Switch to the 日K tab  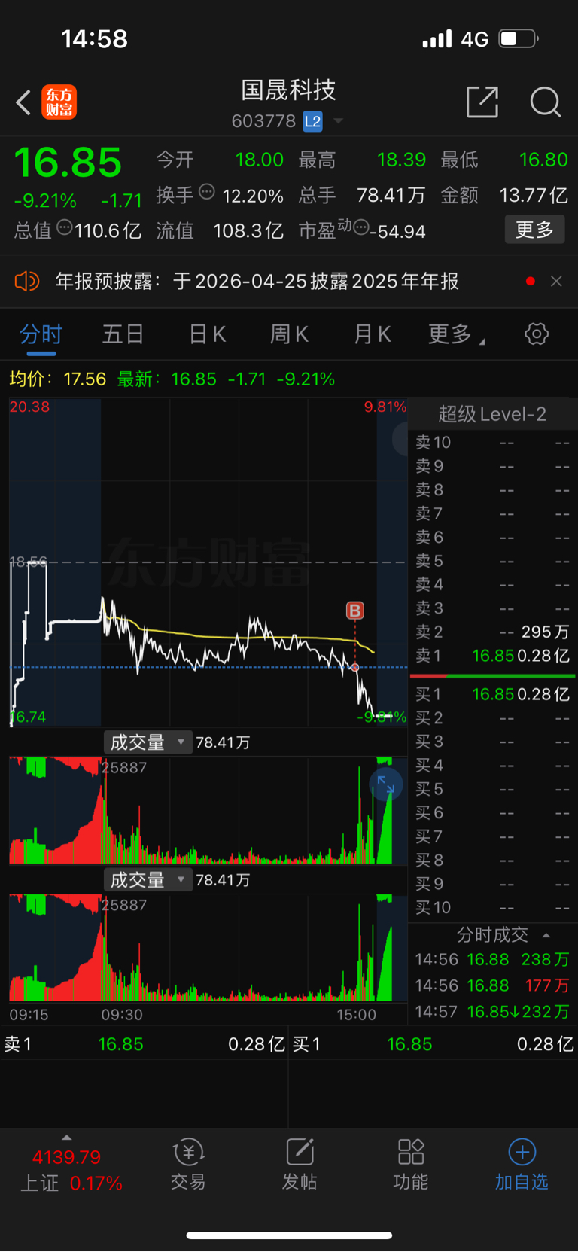pos(207,334)
